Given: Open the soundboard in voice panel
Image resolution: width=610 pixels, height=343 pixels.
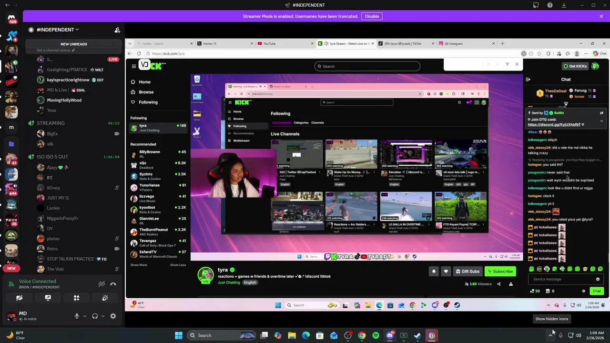Looking at the screenshot, I should 105,298.
